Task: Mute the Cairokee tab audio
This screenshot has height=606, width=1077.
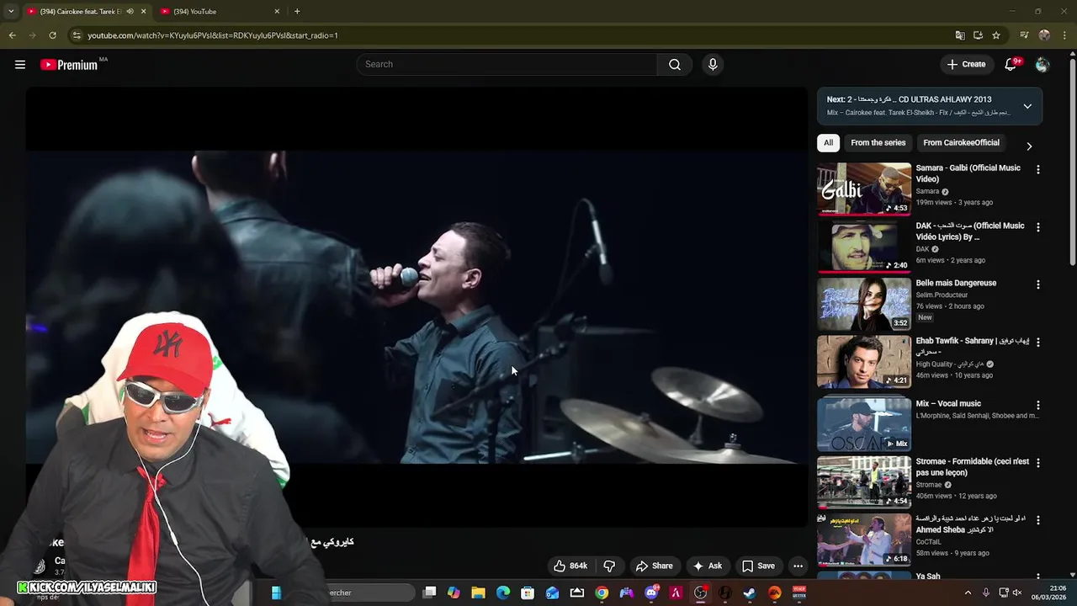Action: pyautogui.click(x=130, y=12)
